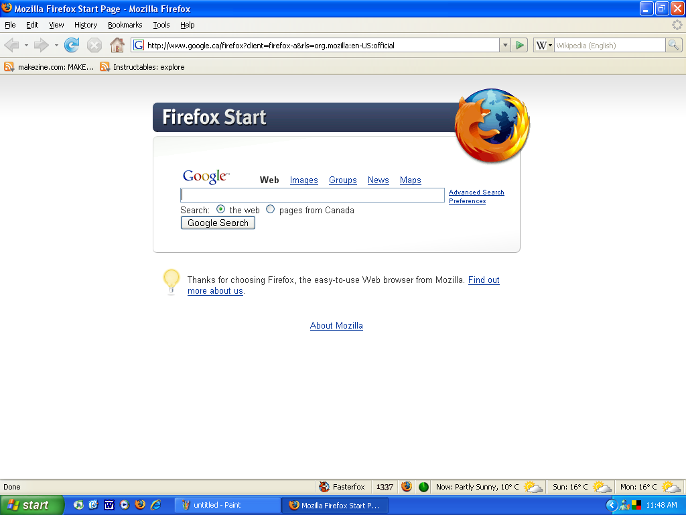Click the lightbulb tip icon
This screenshot has width=686, height=515.
tap(171, 282)
